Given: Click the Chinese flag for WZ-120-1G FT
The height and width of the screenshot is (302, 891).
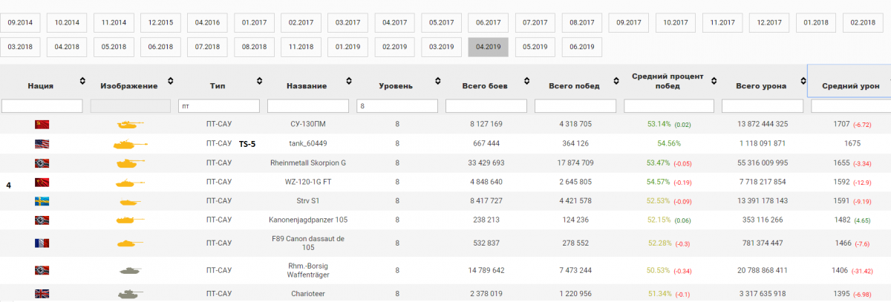Looking at the screenshot, I should point(42,182).
